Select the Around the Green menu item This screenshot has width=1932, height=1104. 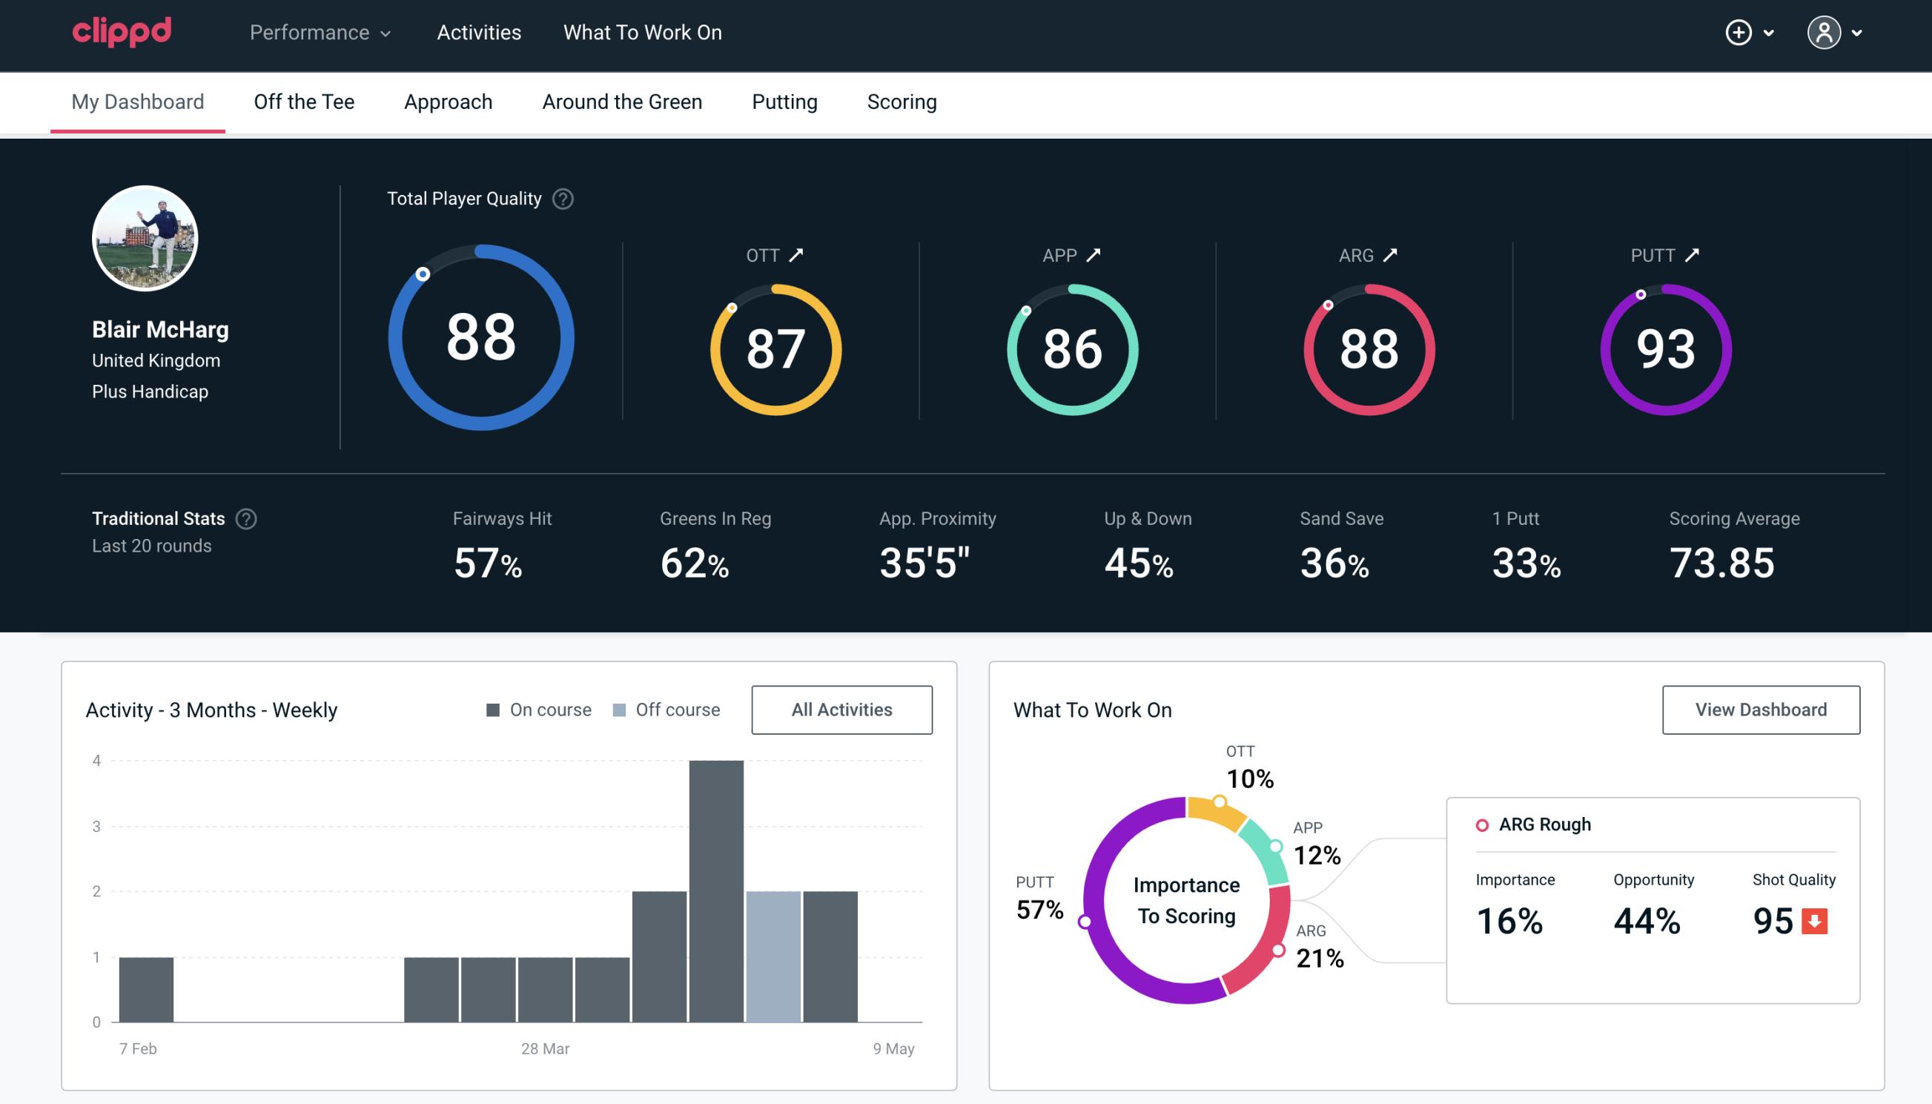coord(621,101)
